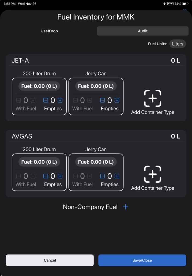Increase Empties for AVGAS Jerry Can
The image size is (192, 276).
pyautogui.click(x=117, y=176)
